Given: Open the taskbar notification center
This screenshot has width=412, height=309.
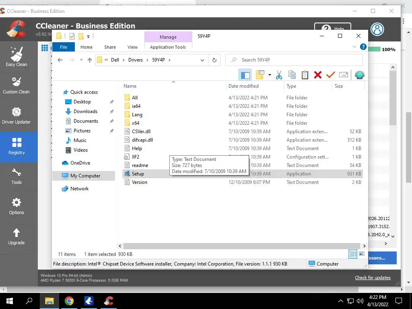Looking at the screenshot, I should click(x=399, y=301).
